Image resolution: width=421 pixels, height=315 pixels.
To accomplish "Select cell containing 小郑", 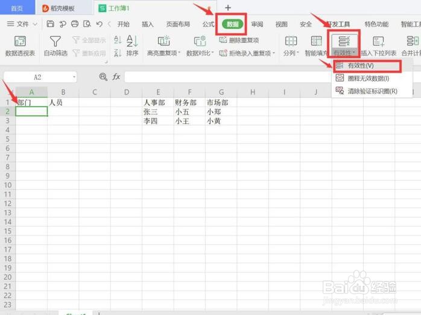I will pyautogui.click(x=221, y=111).
